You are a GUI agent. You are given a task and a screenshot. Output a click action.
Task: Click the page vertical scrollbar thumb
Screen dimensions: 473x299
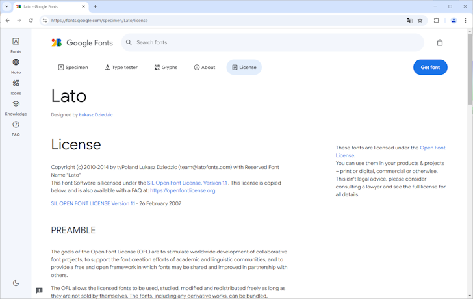tap(470, 69)
